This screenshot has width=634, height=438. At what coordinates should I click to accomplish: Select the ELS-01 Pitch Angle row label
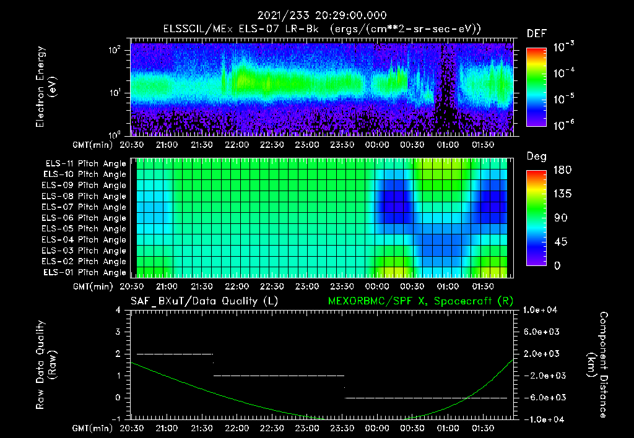point(85,272)
